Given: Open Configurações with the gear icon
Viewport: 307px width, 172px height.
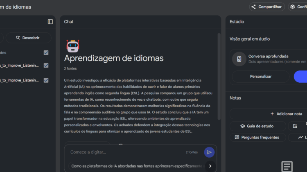Looking at the screenshot, I should (298, 7).
